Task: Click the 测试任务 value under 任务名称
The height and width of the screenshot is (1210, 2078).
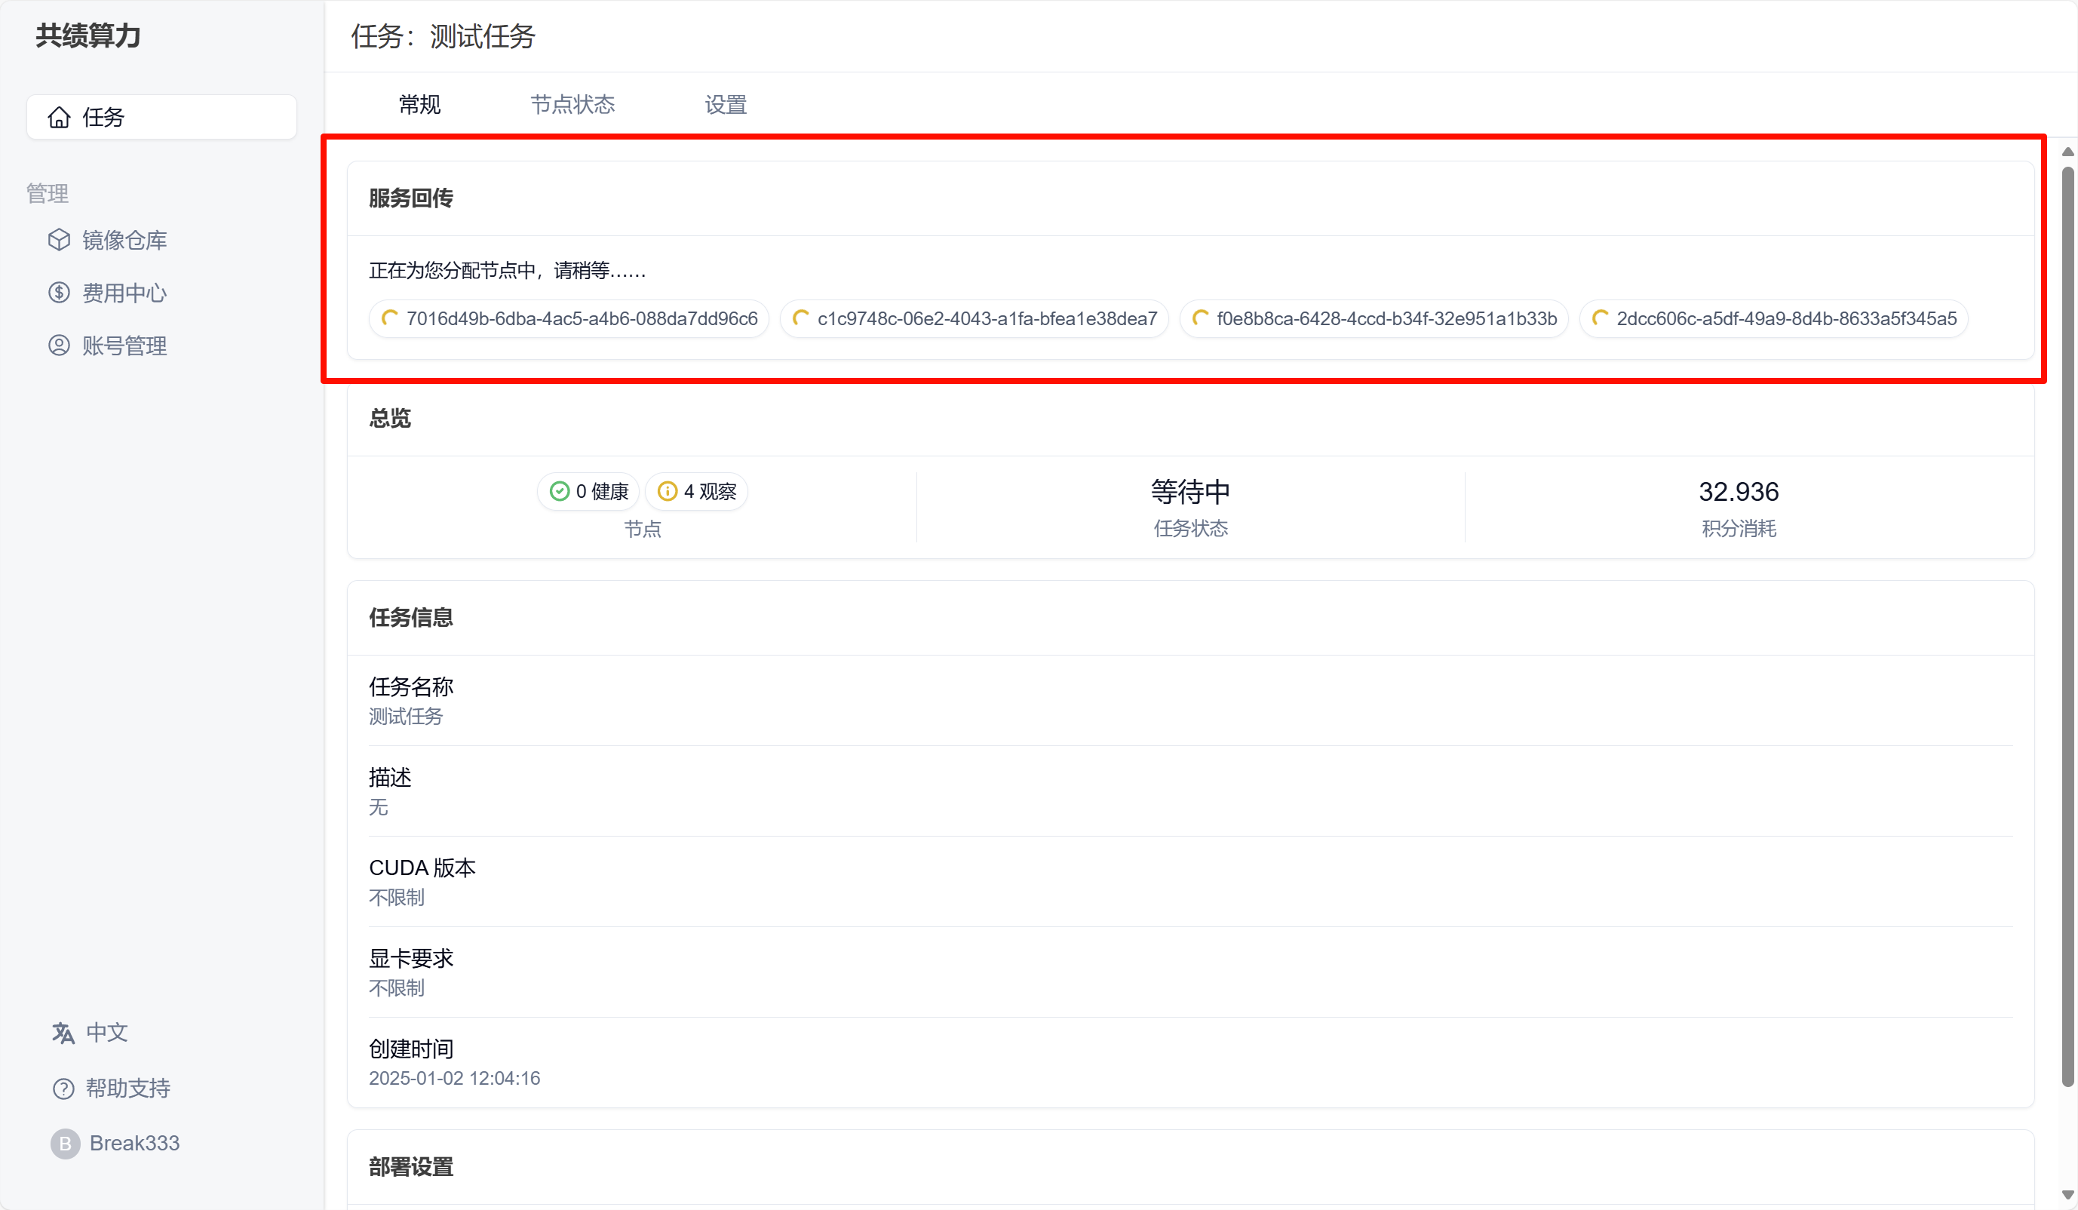Action: [406, 716]
